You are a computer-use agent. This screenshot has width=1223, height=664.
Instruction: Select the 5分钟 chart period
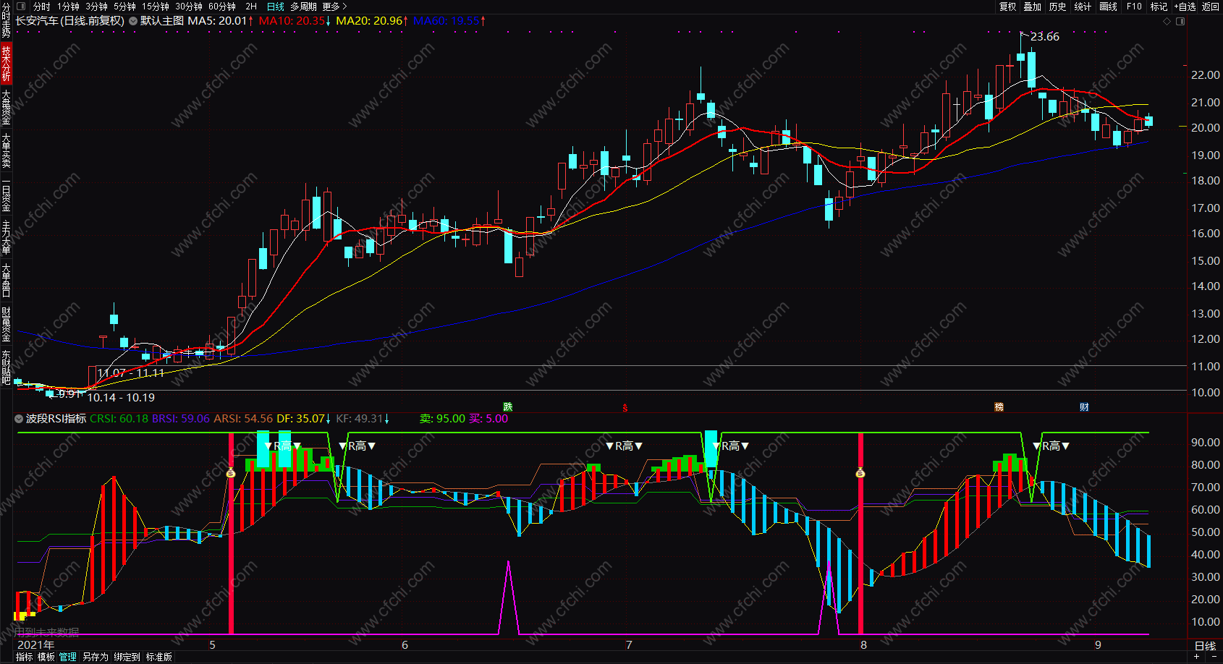[x=124, y=7]
